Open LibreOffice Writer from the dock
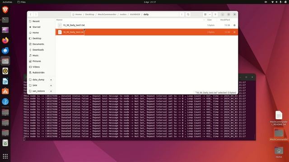Viewport: 289px width, 162px height. [5, 81]
